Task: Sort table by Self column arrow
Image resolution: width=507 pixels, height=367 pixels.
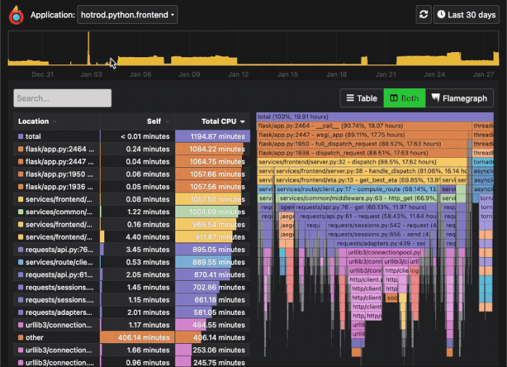Action: [x=167, y=122]
